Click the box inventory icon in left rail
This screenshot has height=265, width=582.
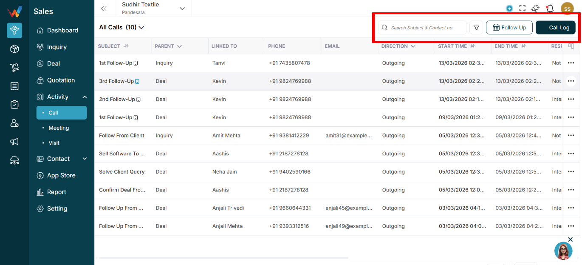[14, 49]
